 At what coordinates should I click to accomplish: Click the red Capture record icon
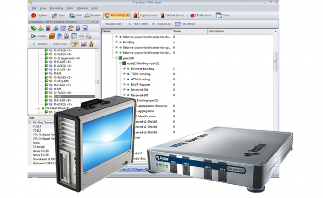click(33, 15)
